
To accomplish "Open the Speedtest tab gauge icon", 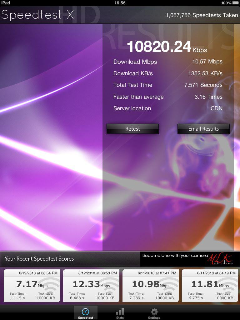I will [x=85, y=312].
